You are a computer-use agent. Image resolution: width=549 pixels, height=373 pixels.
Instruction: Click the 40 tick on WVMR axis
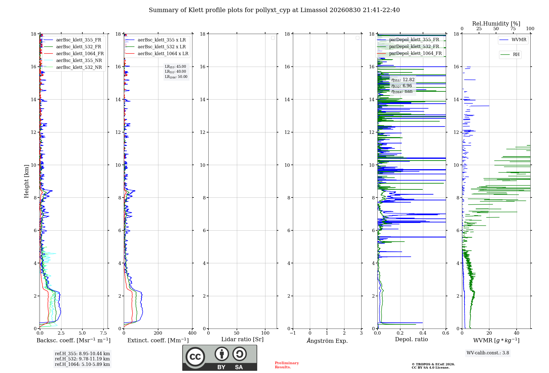point(517,333)
